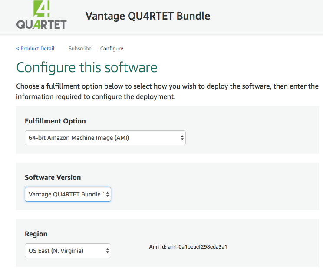
Task: Click the Fulfillment Option label
Action: (x=55, y=121)
